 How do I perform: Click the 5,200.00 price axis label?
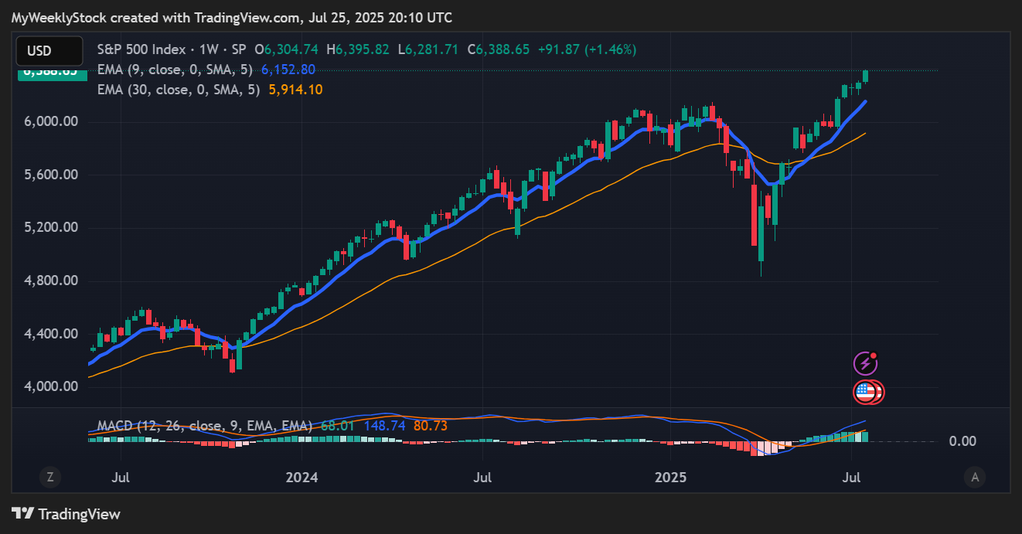pos(52,228)
